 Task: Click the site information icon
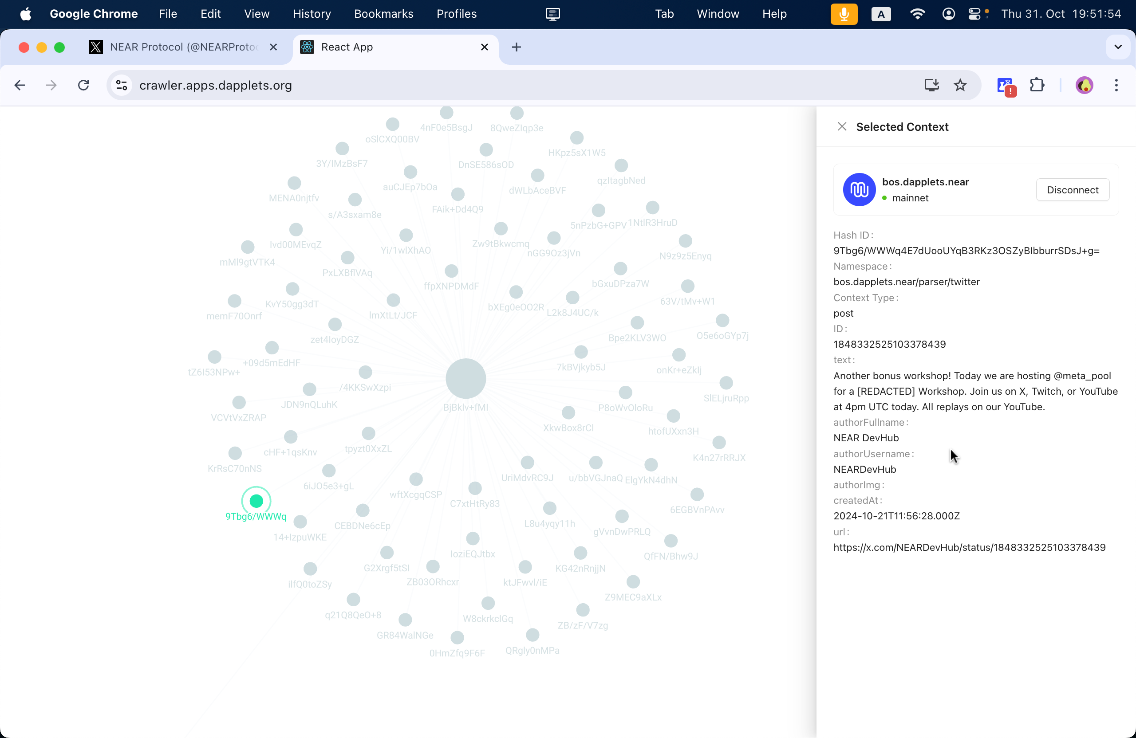[x=122, y=86]
